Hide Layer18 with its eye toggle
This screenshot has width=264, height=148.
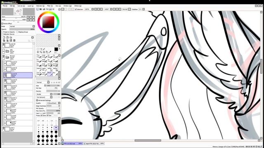4,44
